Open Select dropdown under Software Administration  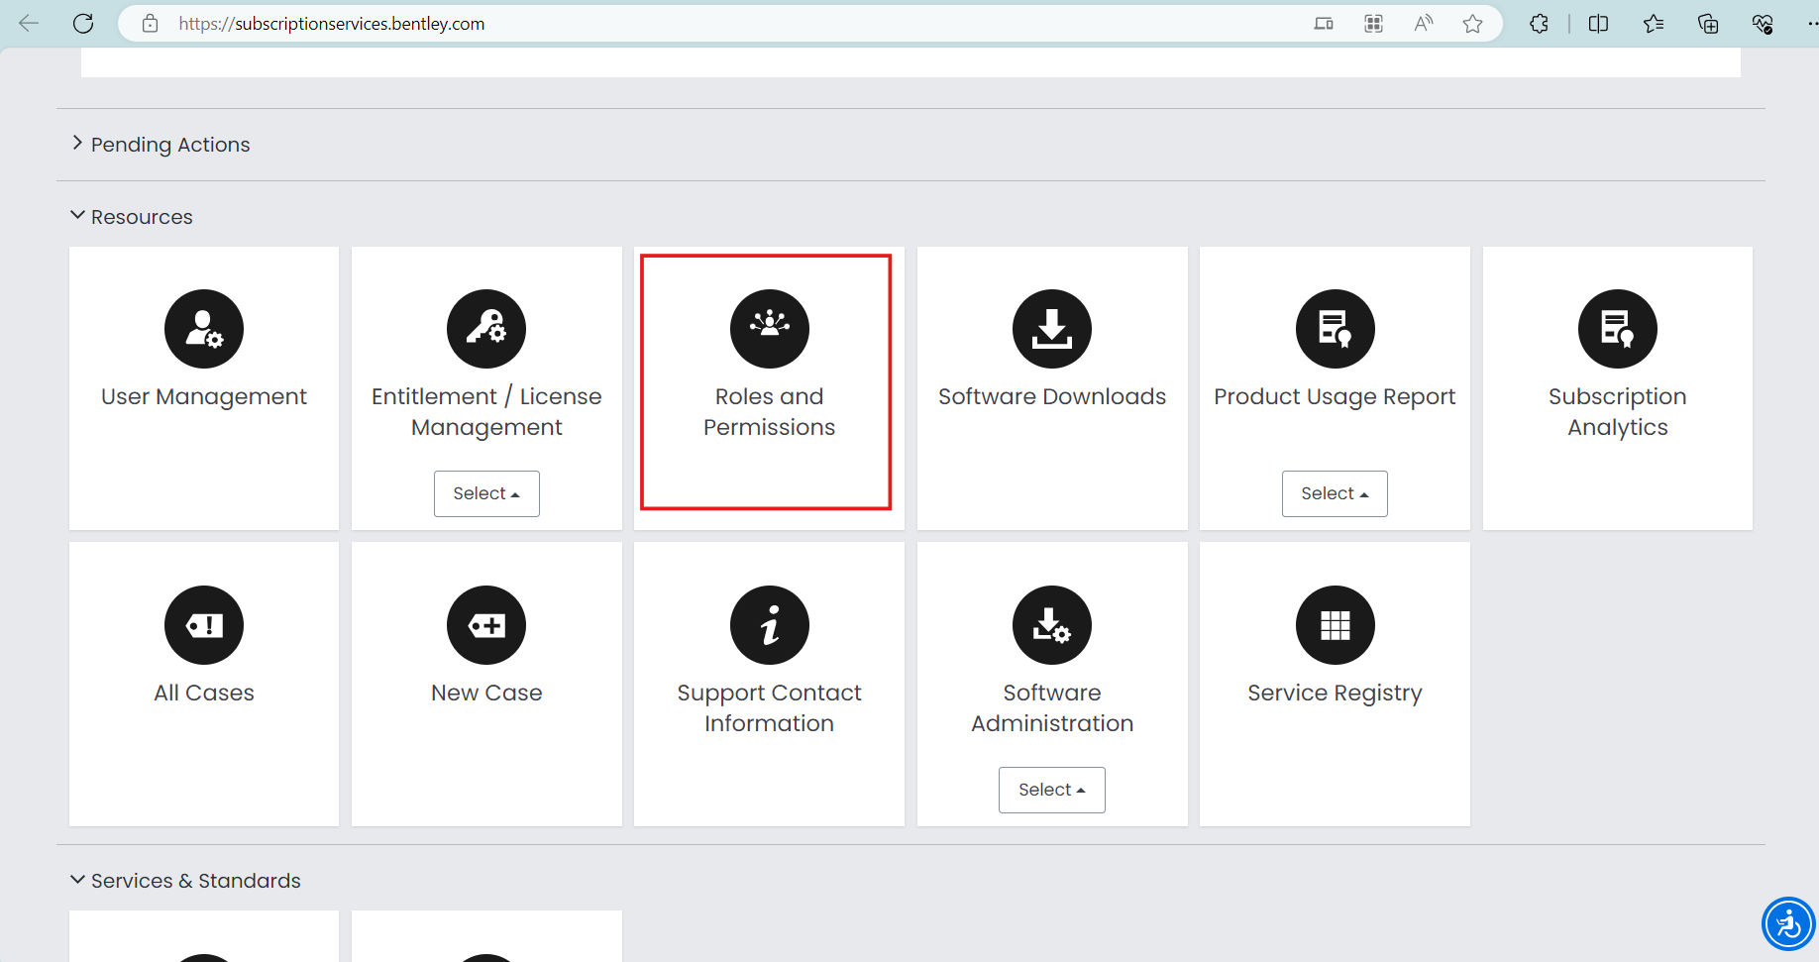(x=1052, y=790)
